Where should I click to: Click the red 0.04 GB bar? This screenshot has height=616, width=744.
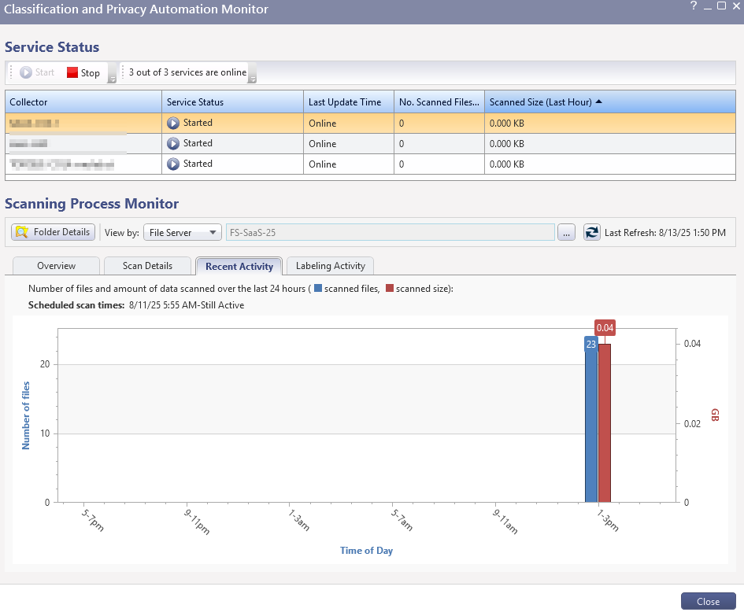tap(605, 423)
